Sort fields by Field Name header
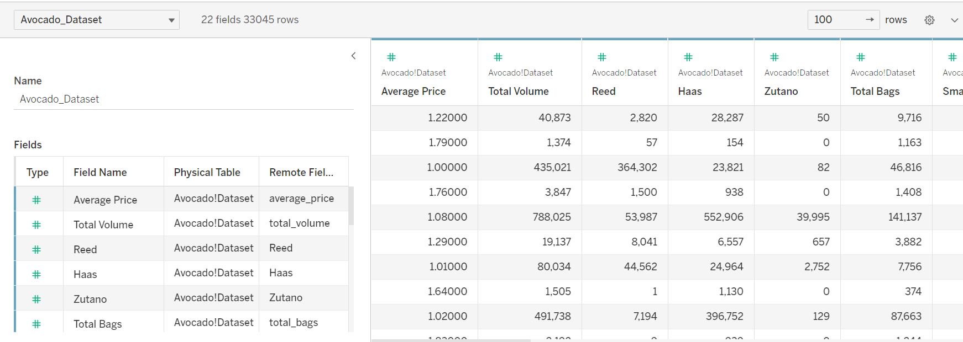 (100, 172)
